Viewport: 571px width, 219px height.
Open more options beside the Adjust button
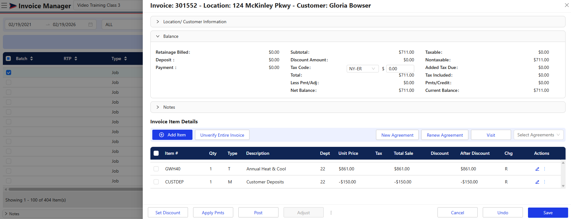pos(331,213)
